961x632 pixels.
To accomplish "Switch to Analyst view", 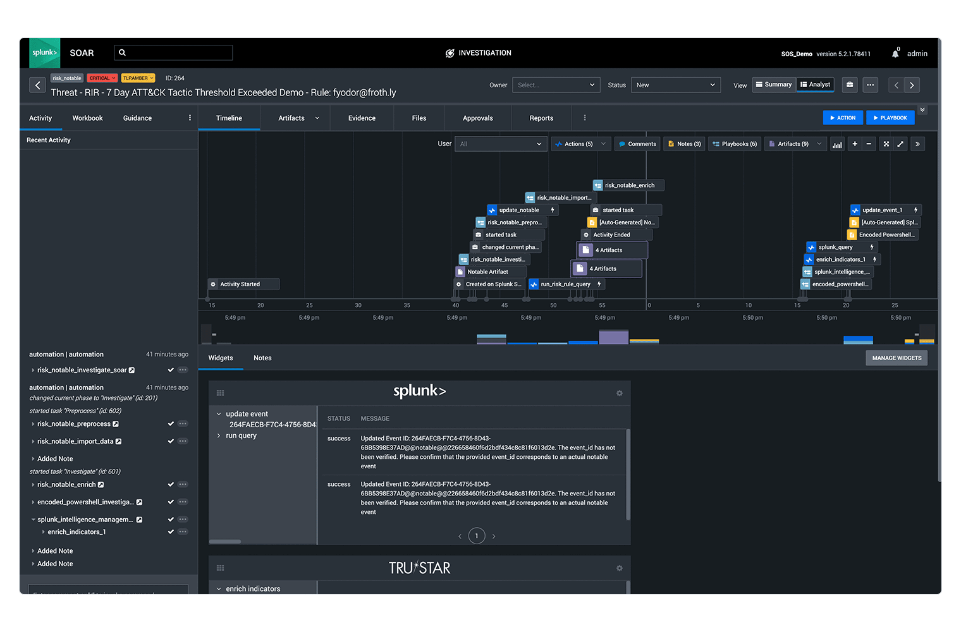I will point(816,85).
